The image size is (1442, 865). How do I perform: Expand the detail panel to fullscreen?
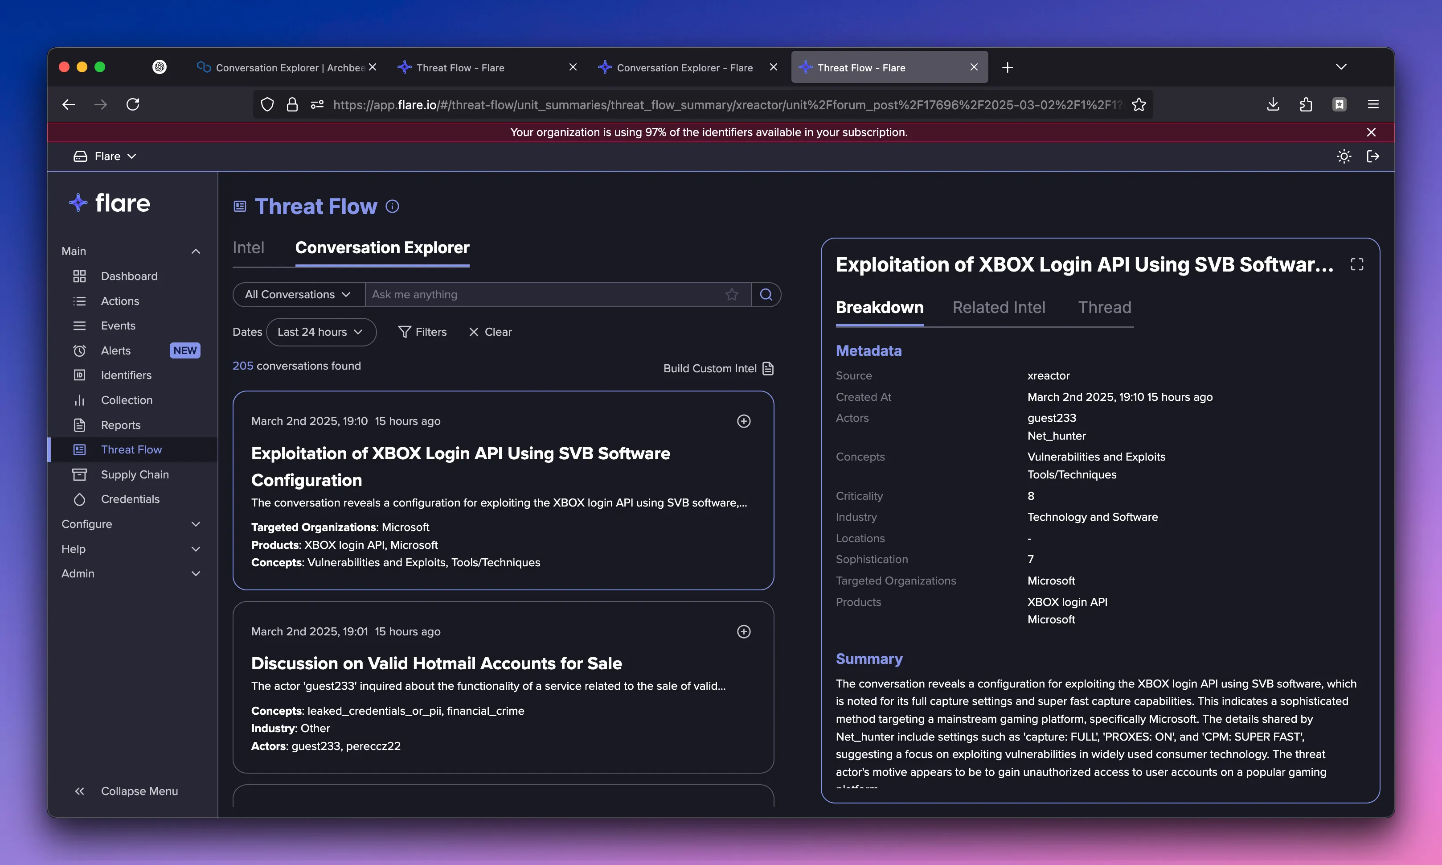1357,265
